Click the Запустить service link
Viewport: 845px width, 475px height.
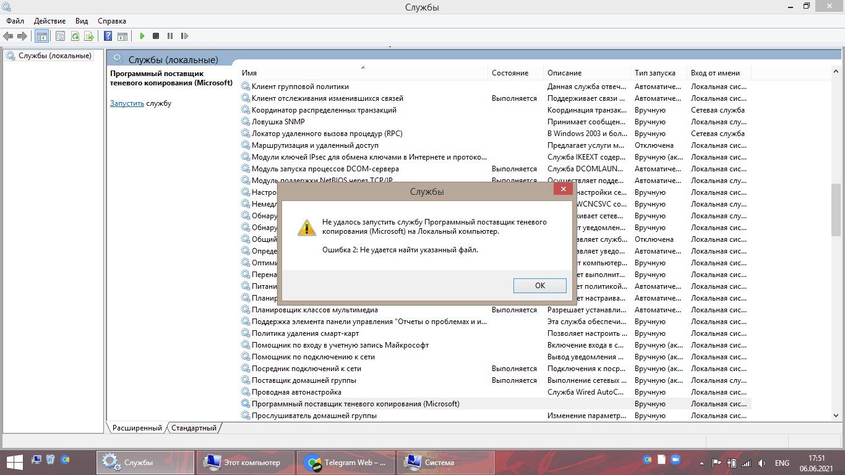click(127, 103)
